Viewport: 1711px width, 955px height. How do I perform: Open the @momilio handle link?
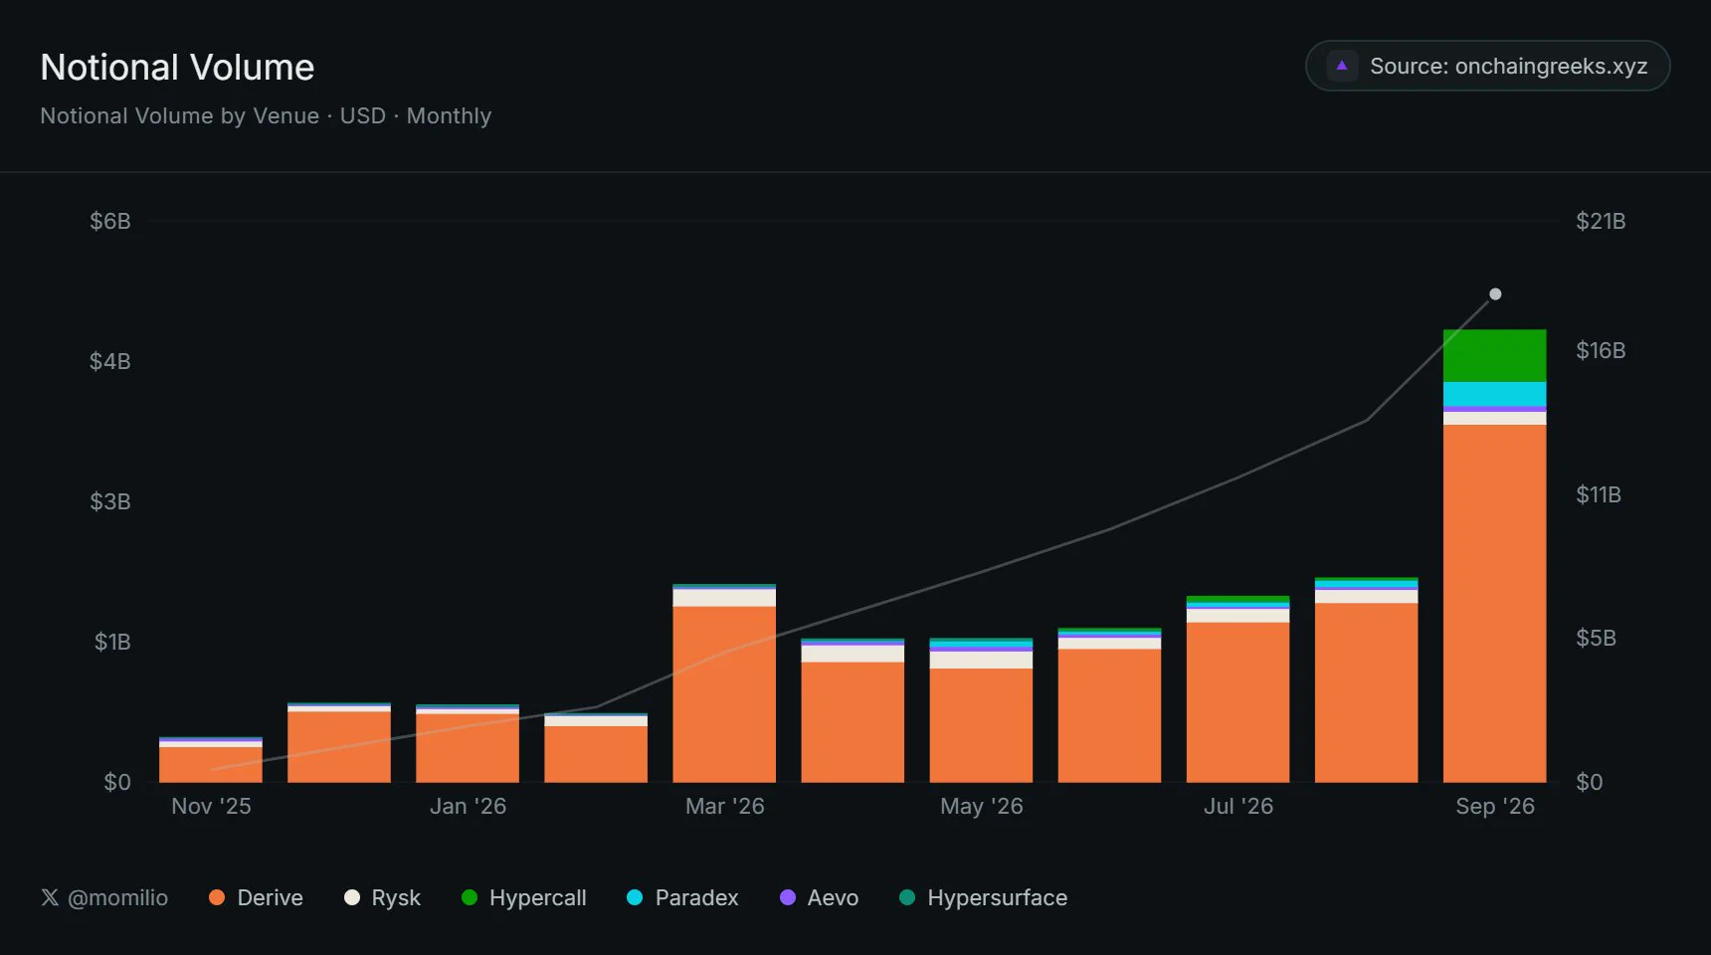pyautogui.click(x=117, y=897)
